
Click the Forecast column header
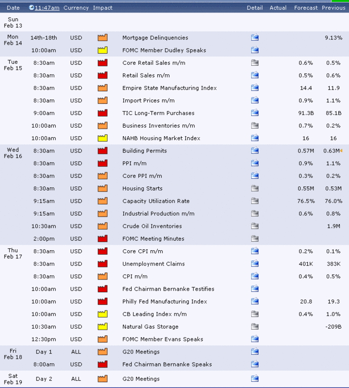(305, 8)
